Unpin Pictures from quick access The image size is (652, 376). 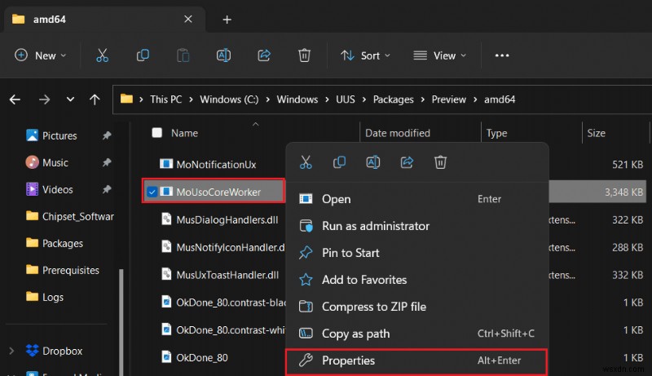pos(107,135)
